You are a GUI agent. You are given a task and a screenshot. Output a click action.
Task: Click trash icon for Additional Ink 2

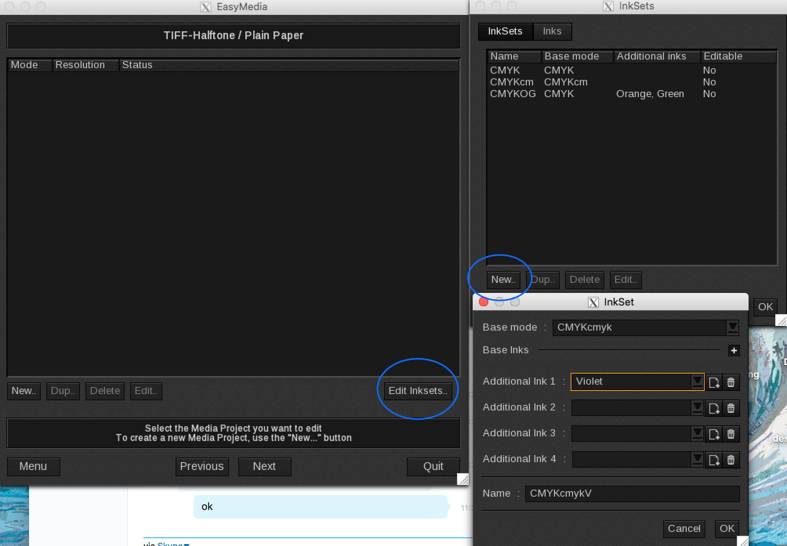(x=731, y=408)
